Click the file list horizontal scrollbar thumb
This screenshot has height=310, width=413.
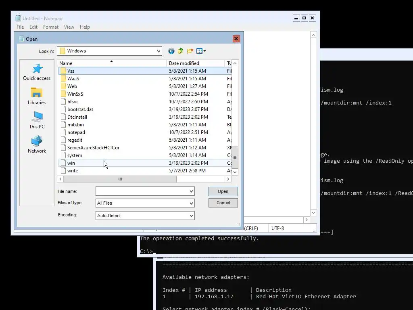click(x=120, y=179)
